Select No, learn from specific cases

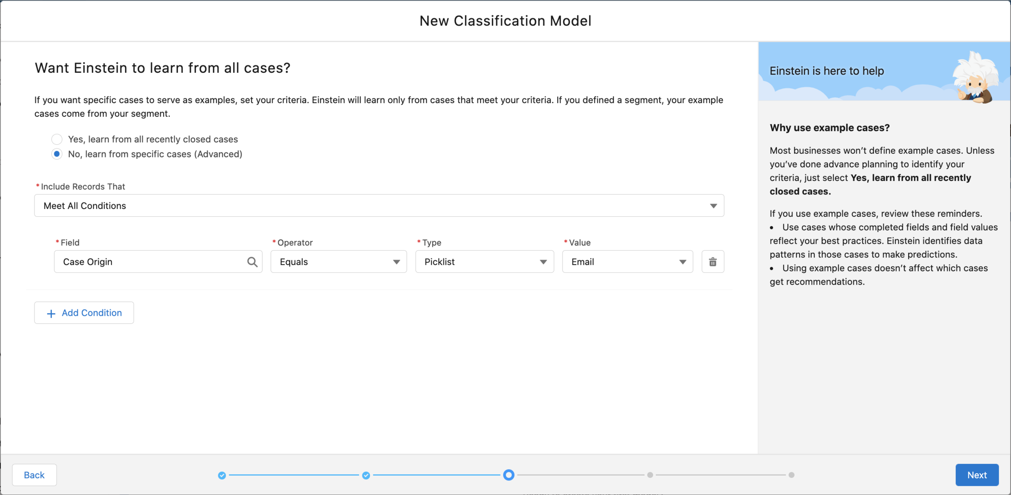coord(57,154)
